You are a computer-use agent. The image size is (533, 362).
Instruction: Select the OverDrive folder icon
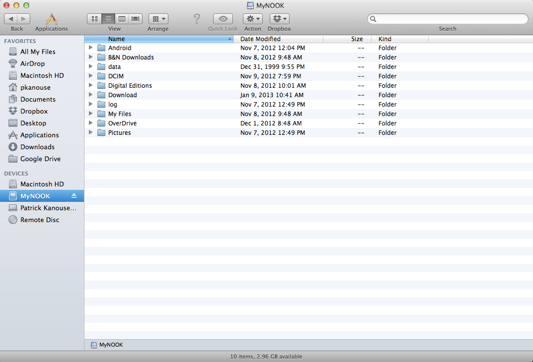point(101,123)
